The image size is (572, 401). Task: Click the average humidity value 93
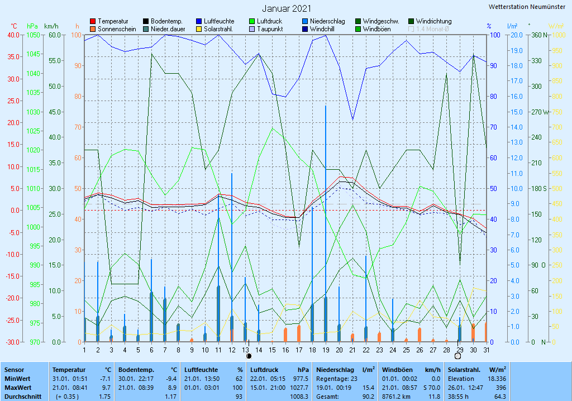click(x=239, y=397)
